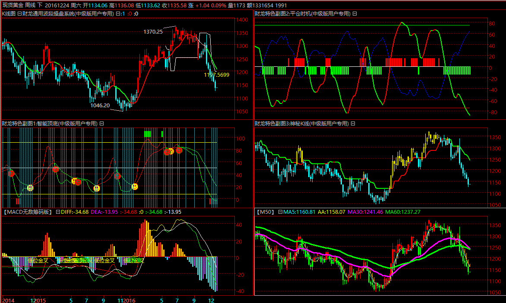Click the 1370.25 high price label
506x303 pixels.
pos(153,31)
